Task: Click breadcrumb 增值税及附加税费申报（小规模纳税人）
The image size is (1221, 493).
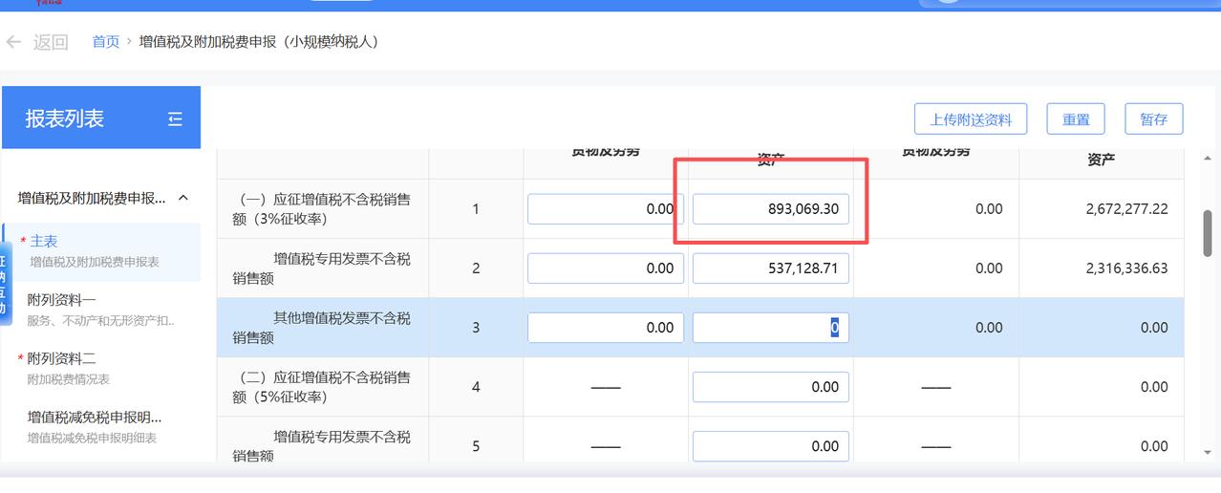Action: [259, 41]
